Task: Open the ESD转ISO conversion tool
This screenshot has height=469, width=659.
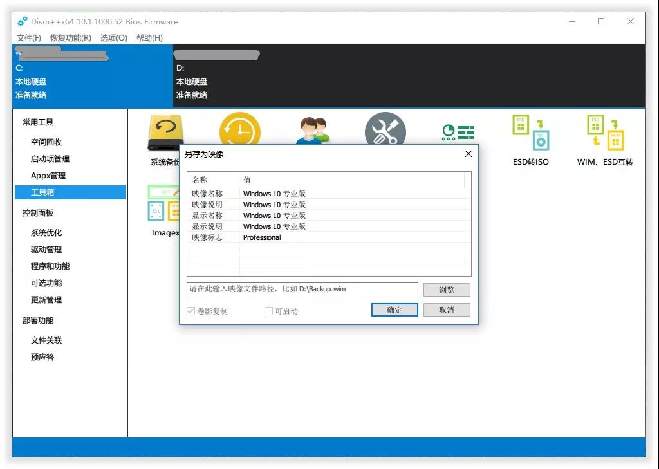Action: (531, 140)
